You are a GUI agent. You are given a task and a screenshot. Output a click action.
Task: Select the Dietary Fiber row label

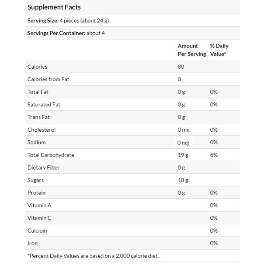(x=44, y=168)
